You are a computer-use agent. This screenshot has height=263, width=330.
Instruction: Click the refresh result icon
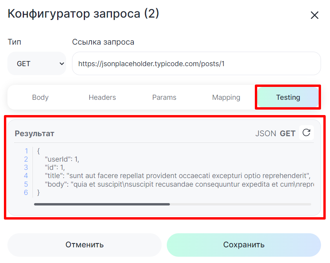pyautogui.click(x=307, y=133)
